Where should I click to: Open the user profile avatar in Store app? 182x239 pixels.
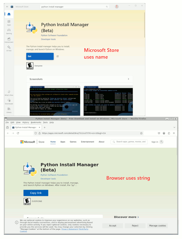(x=117, y=7)
